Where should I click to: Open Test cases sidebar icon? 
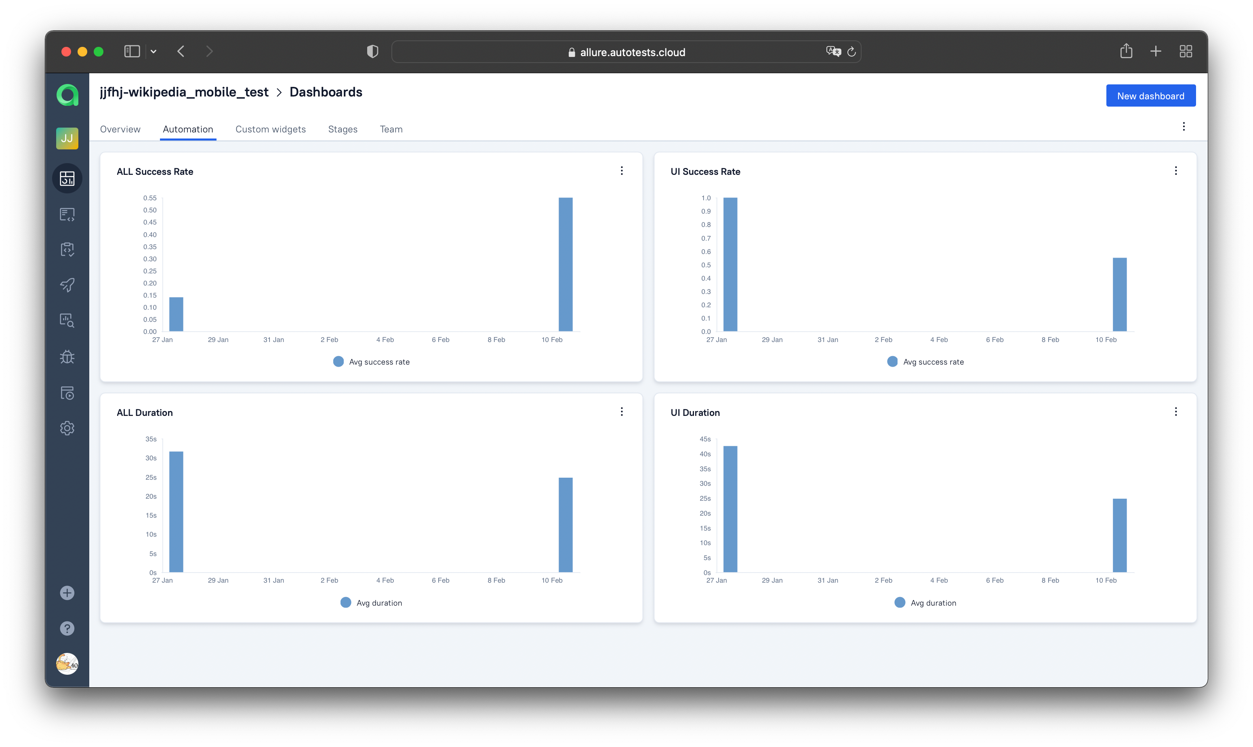click(x=67, y=214)
